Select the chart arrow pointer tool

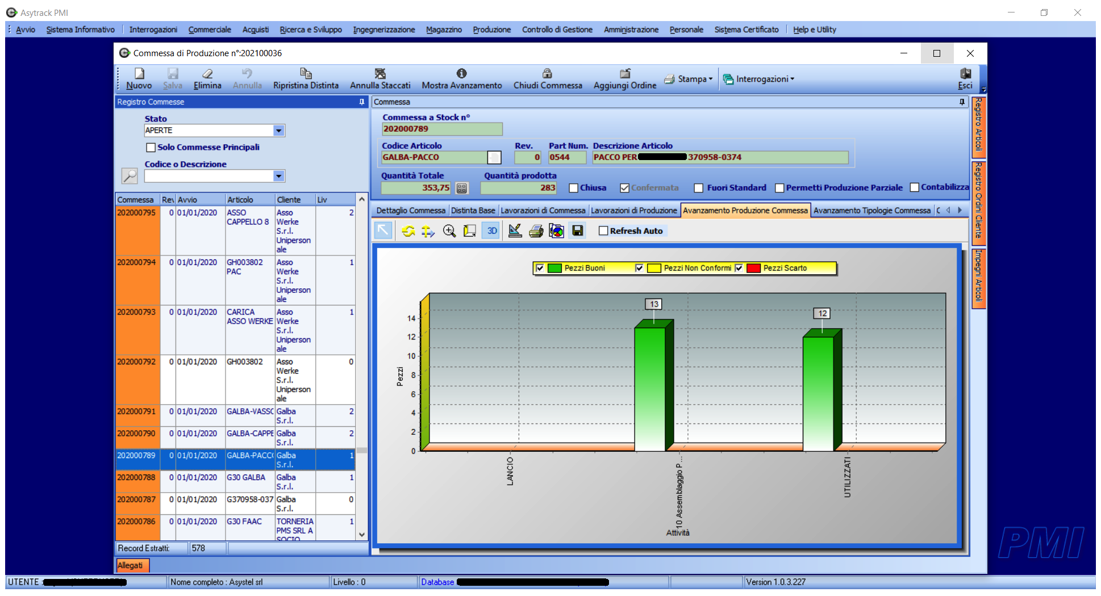383,230
